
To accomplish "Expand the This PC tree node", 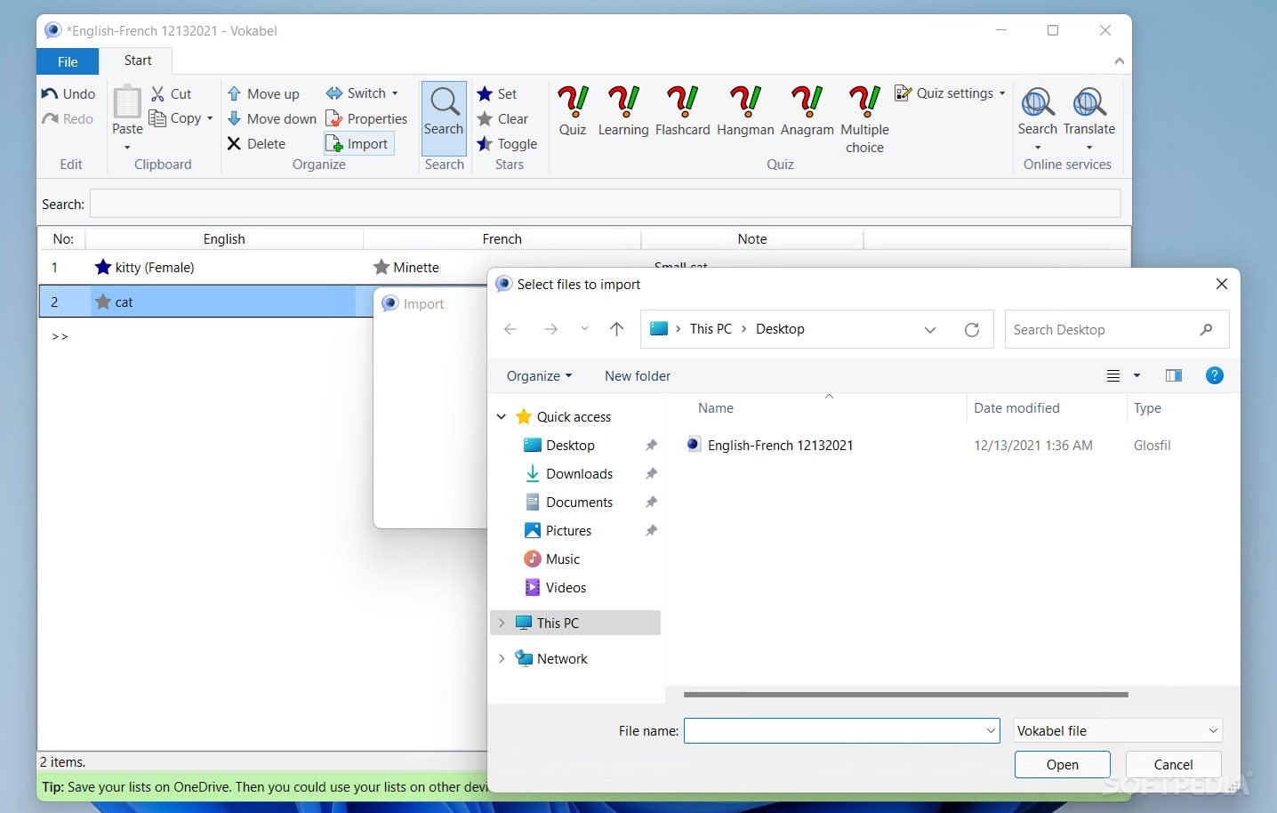I will (502, 623).
